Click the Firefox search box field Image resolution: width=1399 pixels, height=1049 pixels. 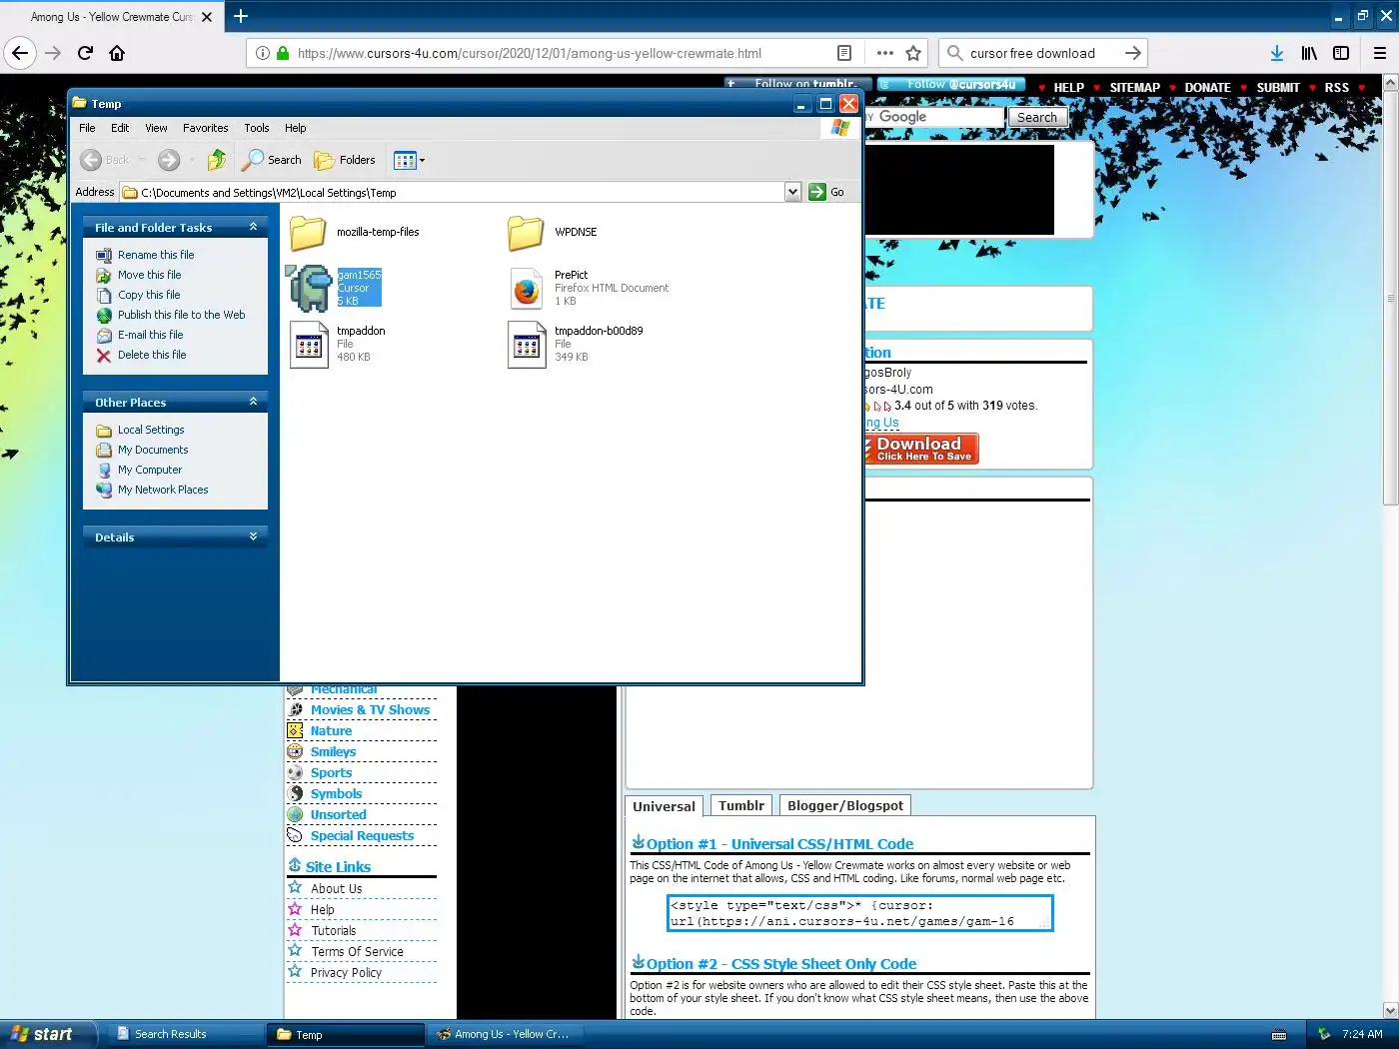(1041, 53)
